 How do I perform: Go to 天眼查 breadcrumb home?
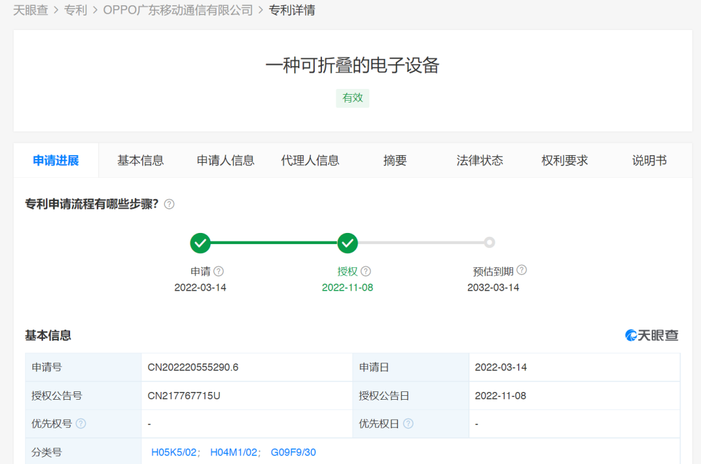(31, 10)
